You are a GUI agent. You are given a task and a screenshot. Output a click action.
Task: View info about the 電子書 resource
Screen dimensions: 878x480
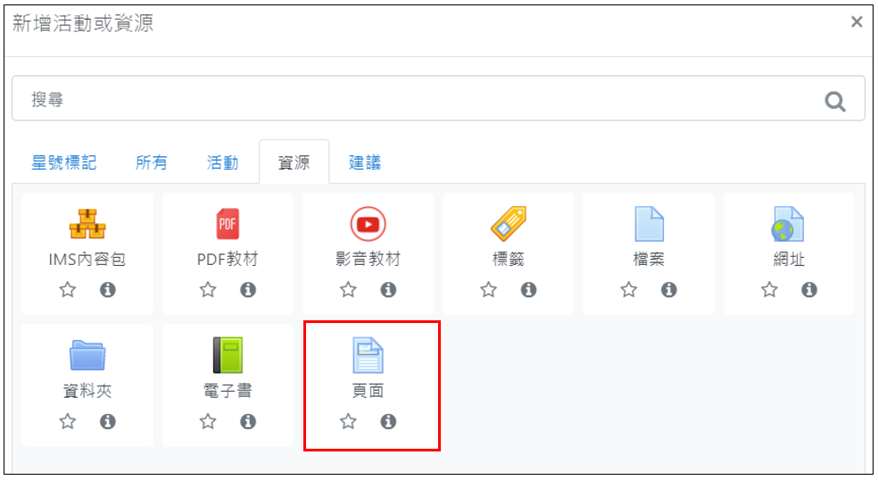(248, 421)
